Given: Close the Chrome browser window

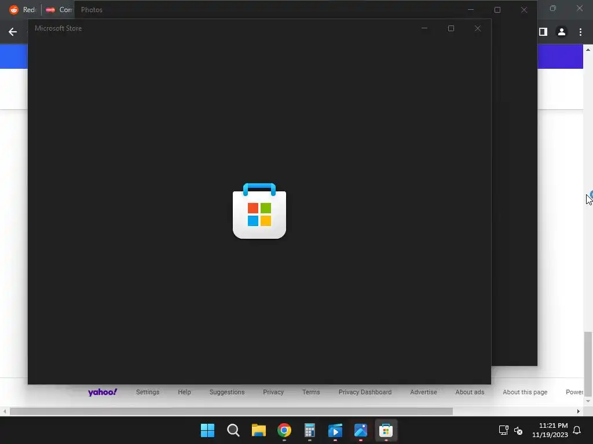Looking at the screenshot, I should point(579,8).
